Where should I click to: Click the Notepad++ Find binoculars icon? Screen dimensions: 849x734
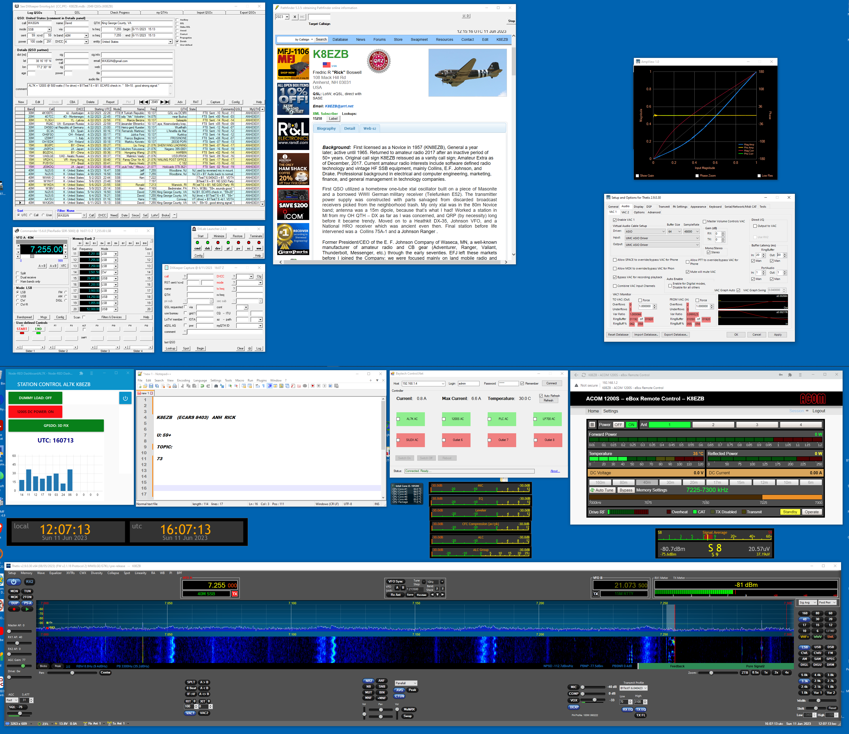pos(216,386)
